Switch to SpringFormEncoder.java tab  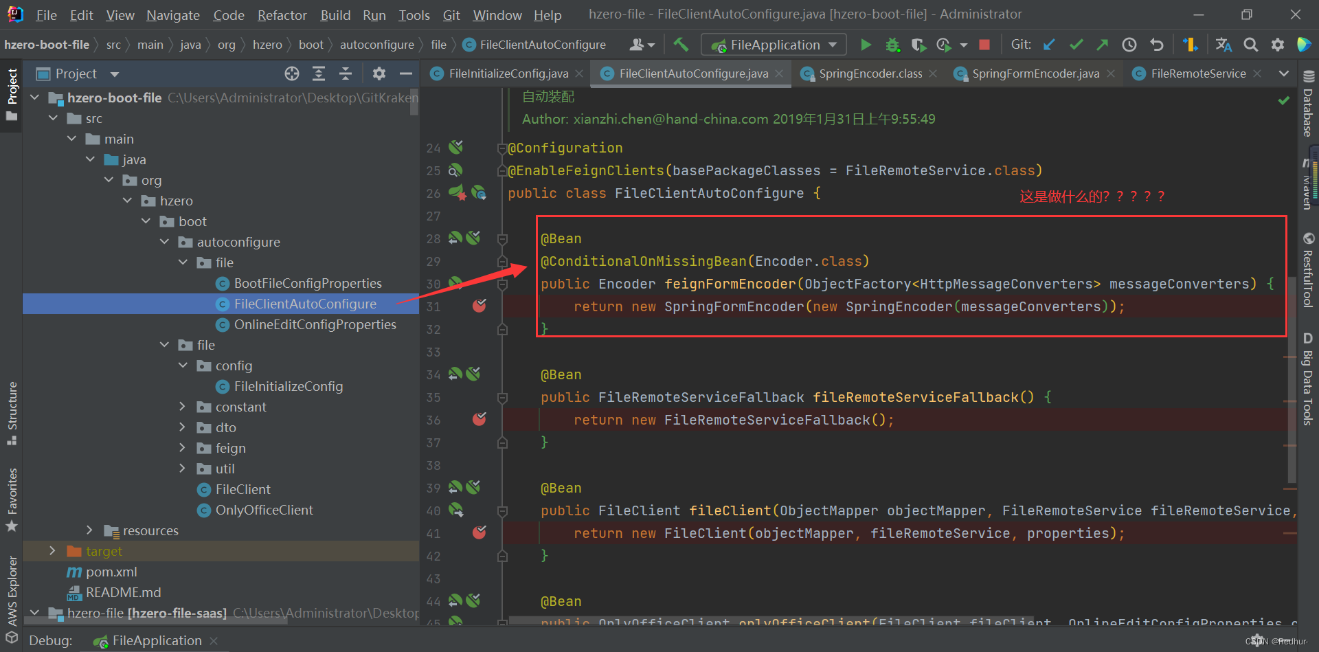click(x=1036, y=74)
